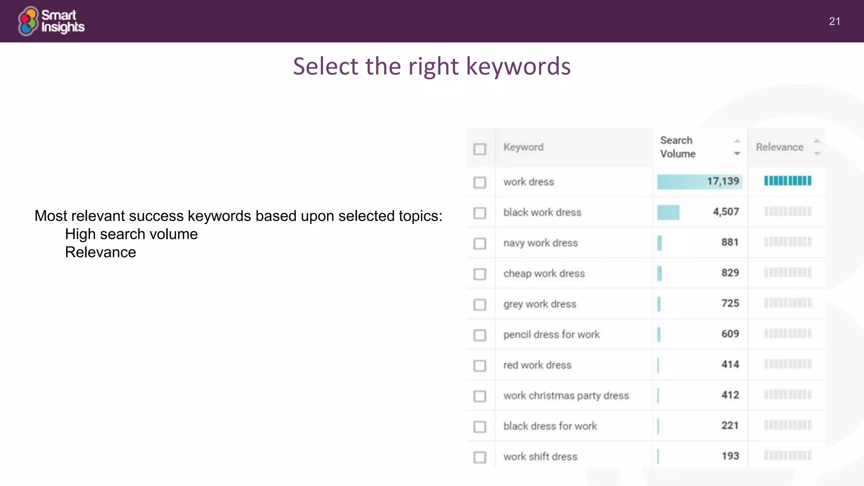This screenshot has height=486, width=864.
Task: Select the 'cheap work dress' keyword
Action: pos(544,273)
